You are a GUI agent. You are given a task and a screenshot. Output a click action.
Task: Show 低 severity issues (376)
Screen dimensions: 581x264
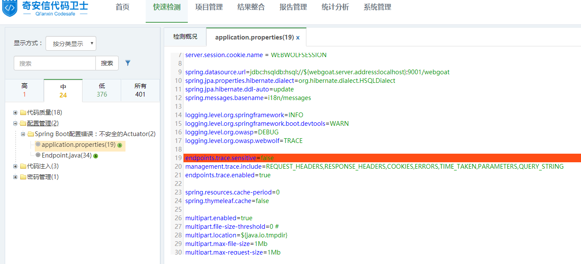102,90
